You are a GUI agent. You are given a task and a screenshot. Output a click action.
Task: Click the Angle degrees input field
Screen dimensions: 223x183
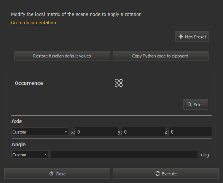(124, 154)
